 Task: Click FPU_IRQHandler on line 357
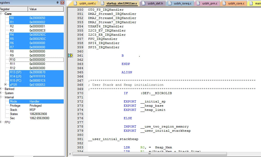(x=103, y=39)
